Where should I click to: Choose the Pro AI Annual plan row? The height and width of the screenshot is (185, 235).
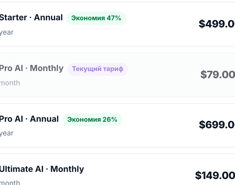(x=117, y=125)
